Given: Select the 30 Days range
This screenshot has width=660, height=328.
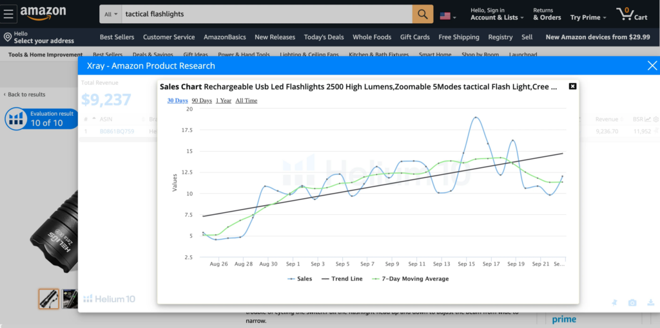Looking at the screenshot, I should 178,100.
